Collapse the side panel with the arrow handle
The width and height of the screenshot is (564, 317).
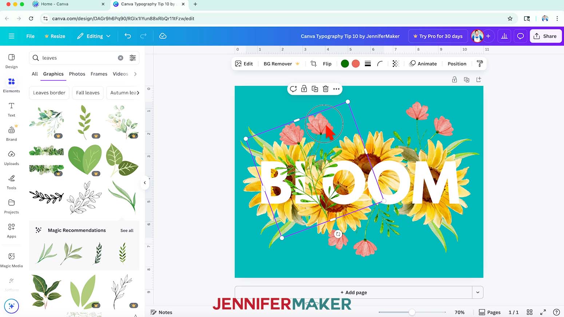(x=145, y=183)
